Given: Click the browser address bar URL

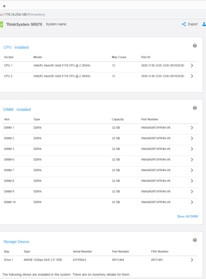Looking at the screenshot, I should point(22,15).
